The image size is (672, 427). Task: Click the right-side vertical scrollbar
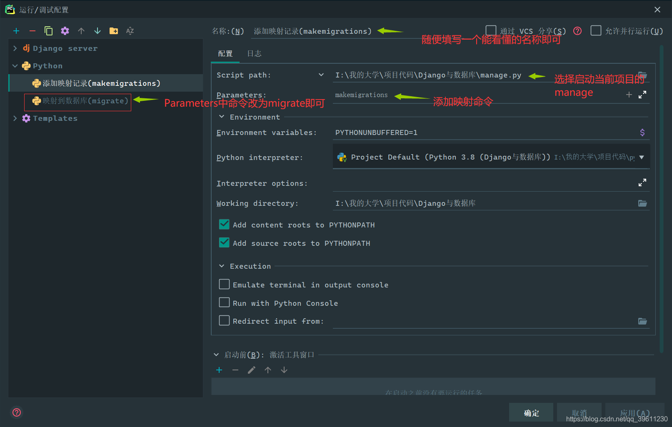[x=662, y=200]
